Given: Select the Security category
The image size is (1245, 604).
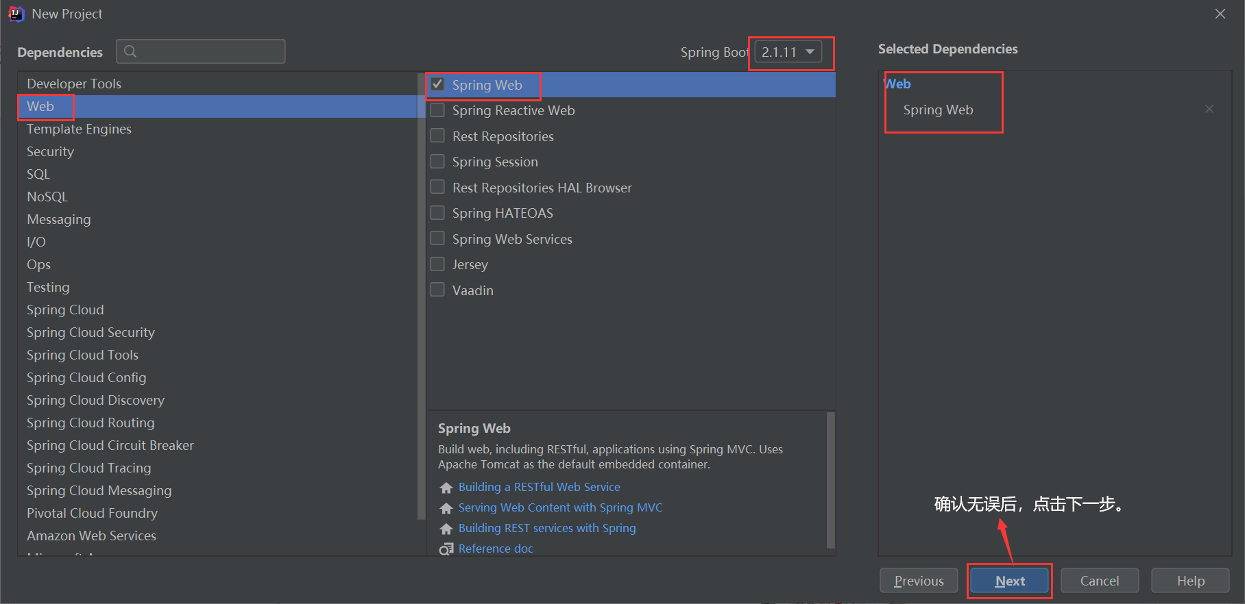Looking at the screenshot, I should [x=50, y=151].
